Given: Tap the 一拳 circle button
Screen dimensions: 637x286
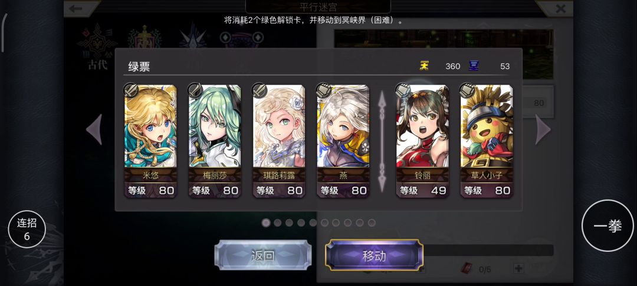Looking at the screenshot, I should [608, 225].
